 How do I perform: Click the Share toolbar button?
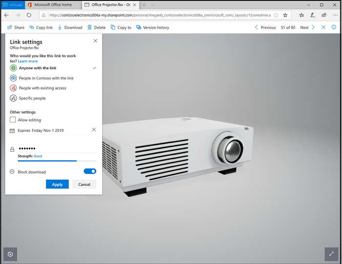click(16, 27)
